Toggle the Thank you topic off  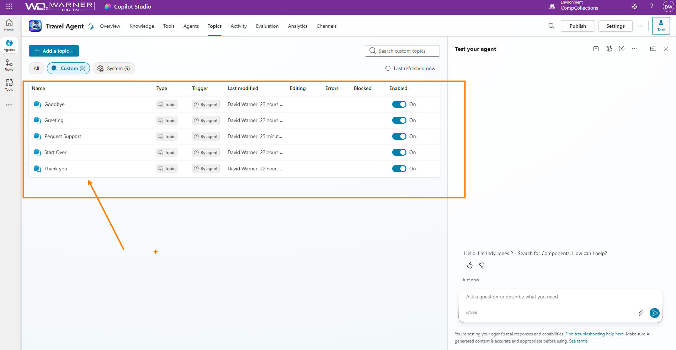399,169
